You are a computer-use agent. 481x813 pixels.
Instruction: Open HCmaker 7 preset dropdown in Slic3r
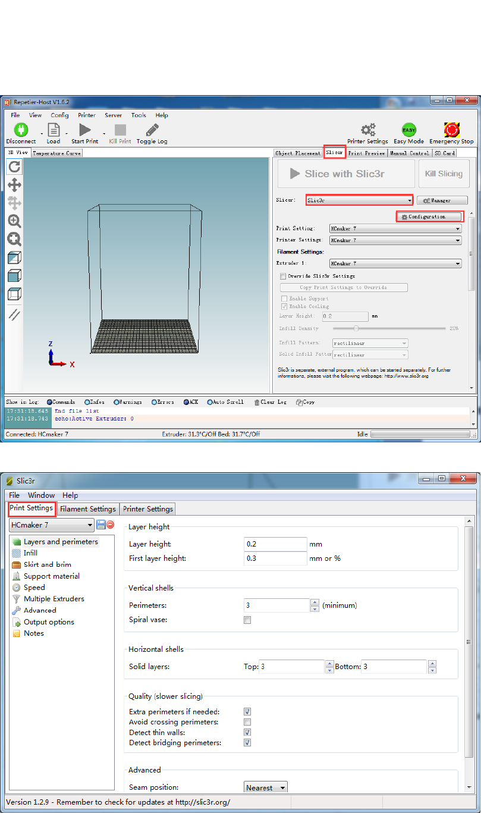(52, 525)
